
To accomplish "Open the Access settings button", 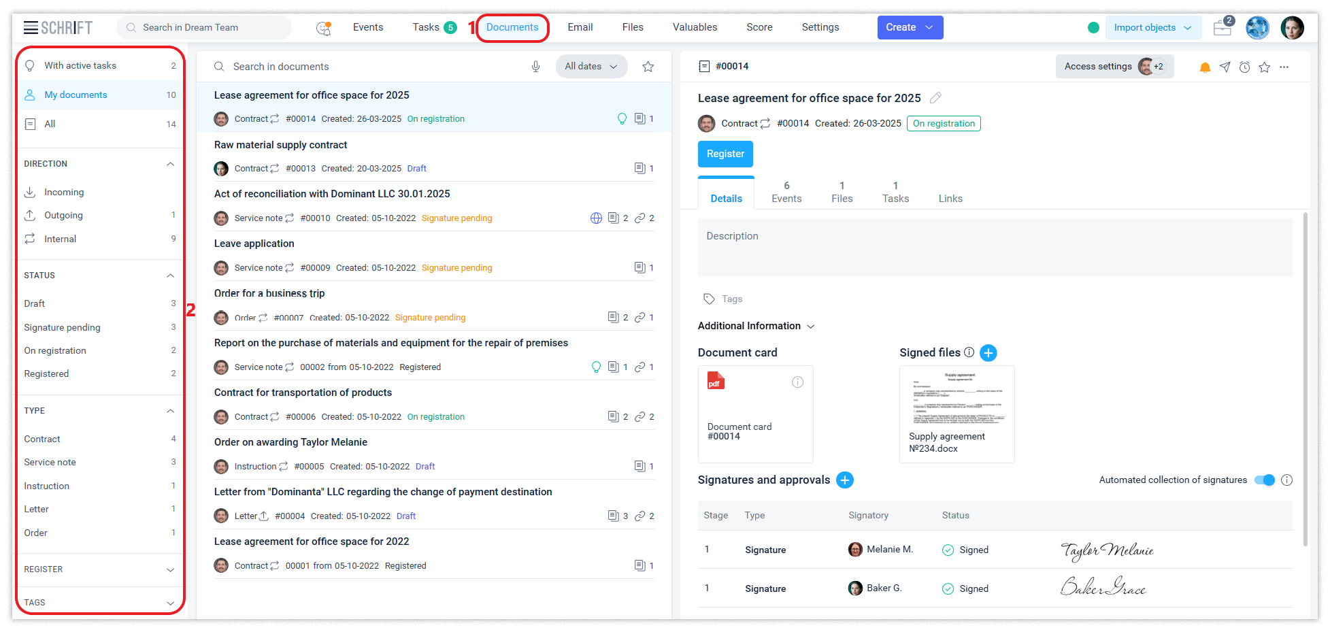I will (1114, 67).
